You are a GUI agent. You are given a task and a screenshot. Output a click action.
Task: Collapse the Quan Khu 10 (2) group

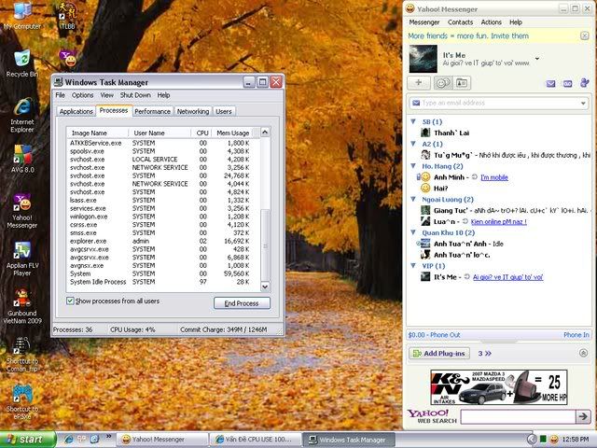coord(413,232)
